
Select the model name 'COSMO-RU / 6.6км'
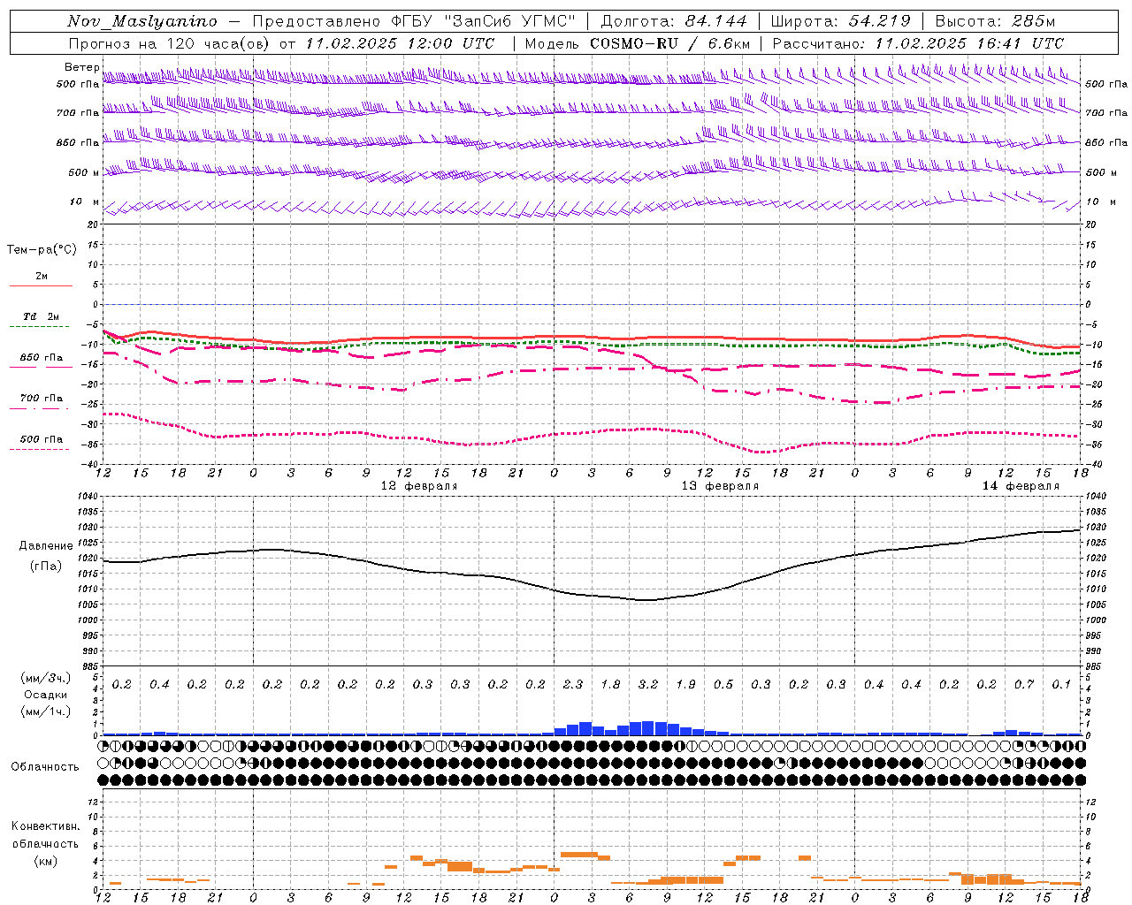669,43
